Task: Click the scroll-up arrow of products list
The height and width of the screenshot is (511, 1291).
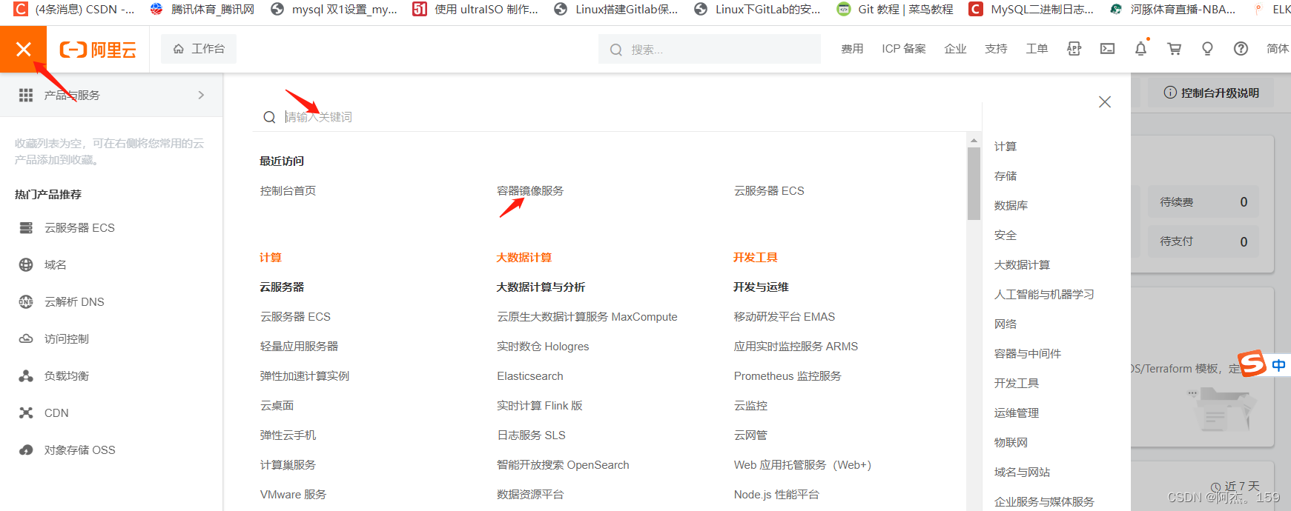Action: [x=974, y=140]
